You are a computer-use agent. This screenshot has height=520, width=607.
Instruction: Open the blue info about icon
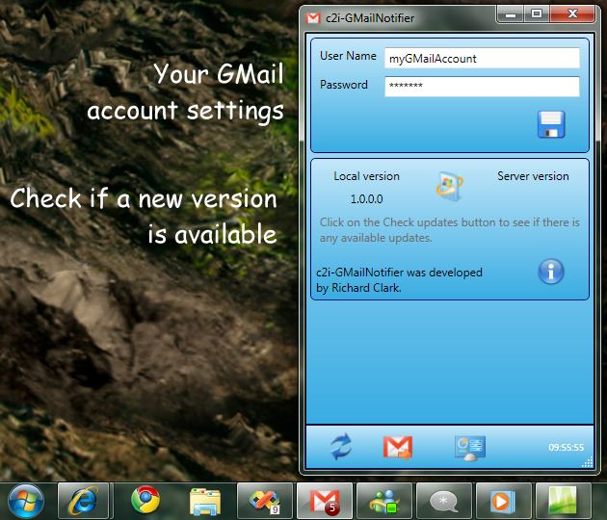tap(550, 272)
